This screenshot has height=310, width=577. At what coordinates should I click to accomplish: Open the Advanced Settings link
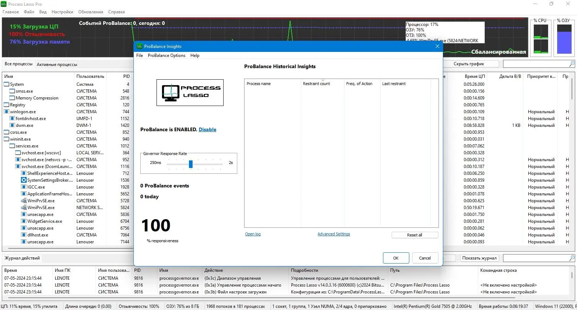pyautogui.click(x=334, y=234)
